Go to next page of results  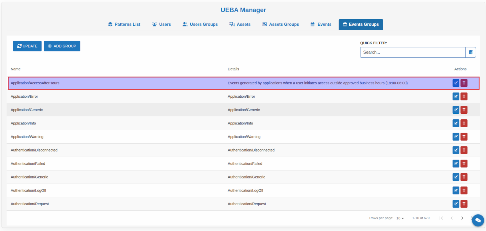click(462, 218)
